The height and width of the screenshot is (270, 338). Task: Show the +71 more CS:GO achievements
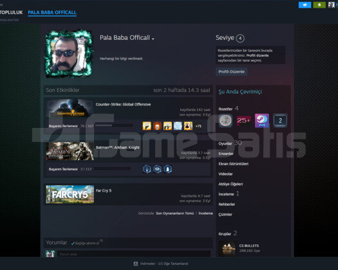(x=198, y=126)
